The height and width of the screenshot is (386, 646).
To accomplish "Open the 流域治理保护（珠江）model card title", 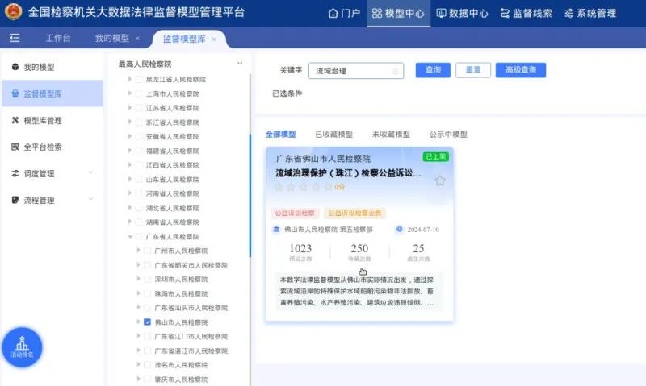I will (x=349, y=173).
